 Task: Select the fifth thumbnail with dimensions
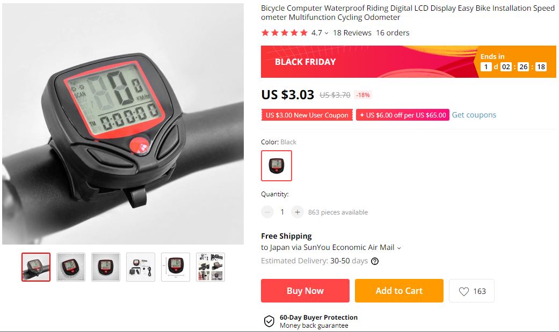[x=176, y=267]
